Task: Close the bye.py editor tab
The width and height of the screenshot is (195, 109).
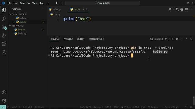Action: (87, 9)
